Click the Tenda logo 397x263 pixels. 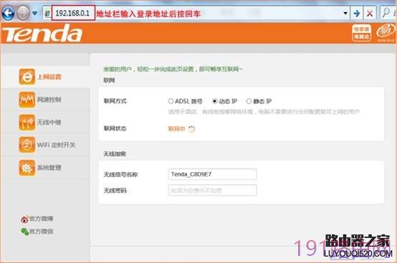coord(42,34)
